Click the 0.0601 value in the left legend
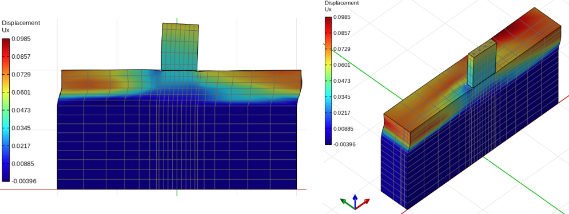 point(22,92)
